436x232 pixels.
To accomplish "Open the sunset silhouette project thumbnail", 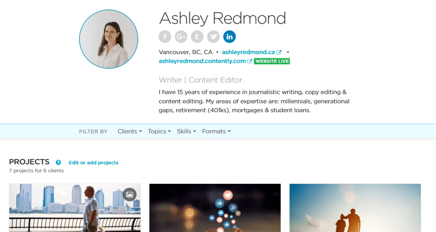I will point(355,208).
